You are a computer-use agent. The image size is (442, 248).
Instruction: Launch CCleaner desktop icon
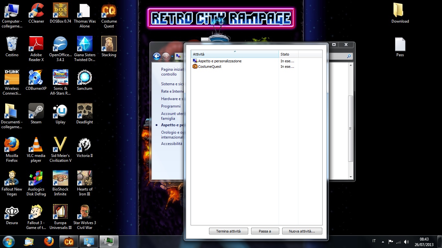[x=36, y=13]
